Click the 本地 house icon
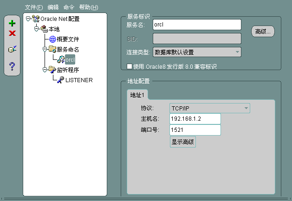292x201 pixels. click(x=44, y=29)
